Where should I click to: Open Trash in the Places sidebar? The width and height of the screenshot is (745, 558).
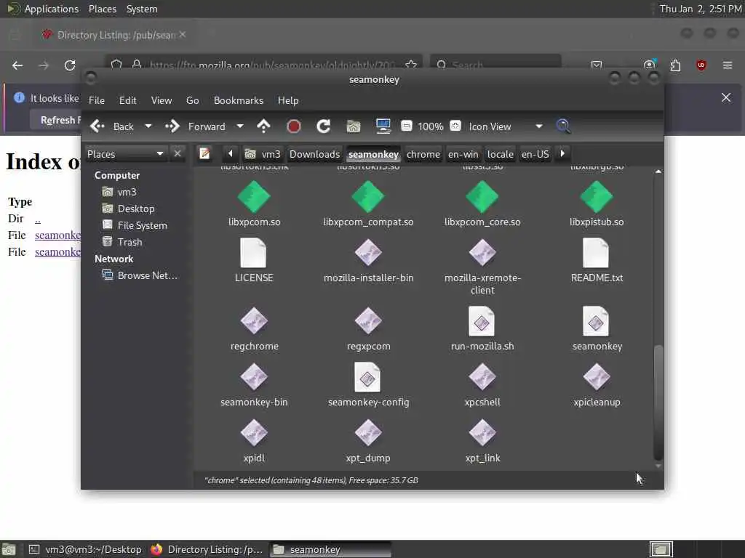(x=122, y=241)
